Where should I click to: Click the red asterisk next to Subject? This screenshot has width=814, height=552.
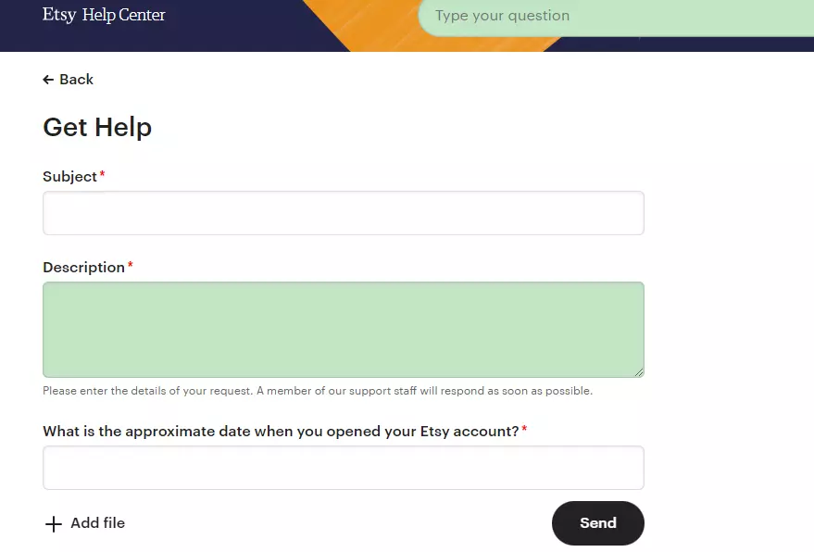[102, 171]
